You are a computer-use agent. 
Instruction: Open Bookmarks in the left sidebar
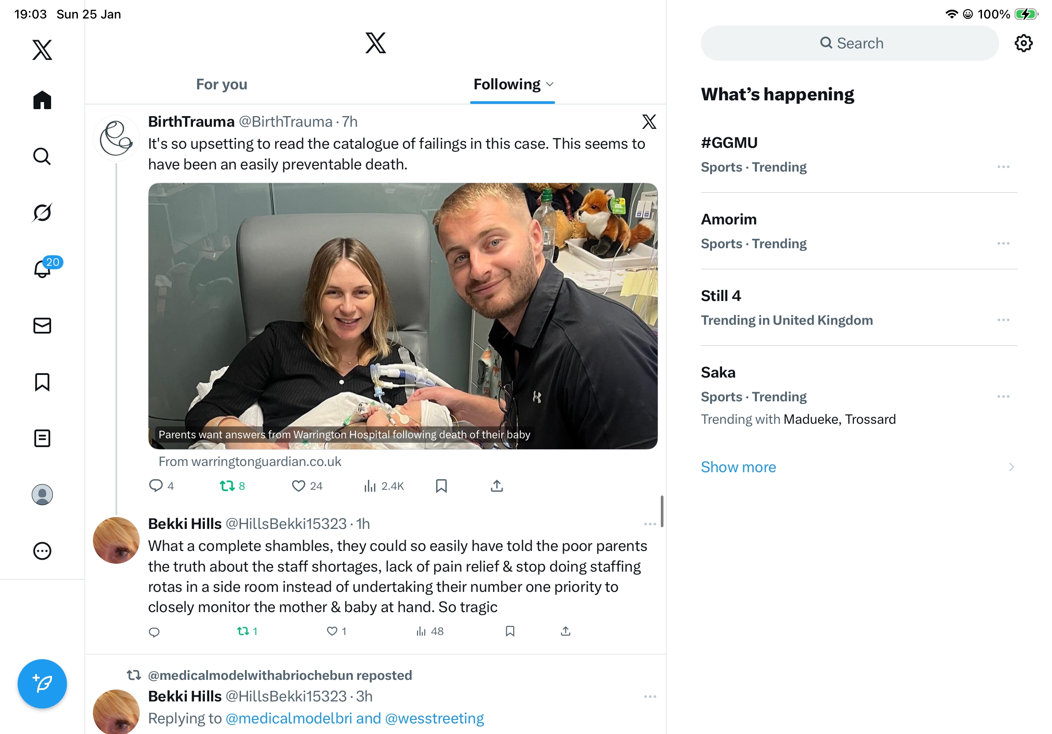[42, 382]
